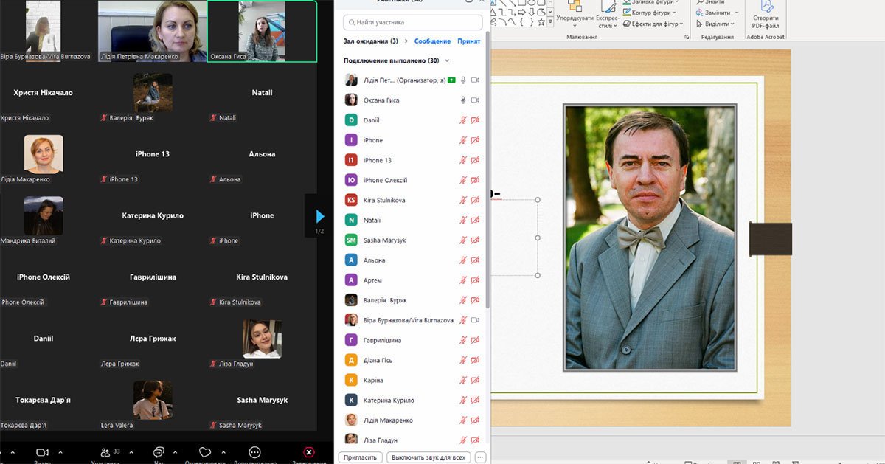Click the heart reactions icon in Zoom
885x464 pixels.
pos(205,452)
